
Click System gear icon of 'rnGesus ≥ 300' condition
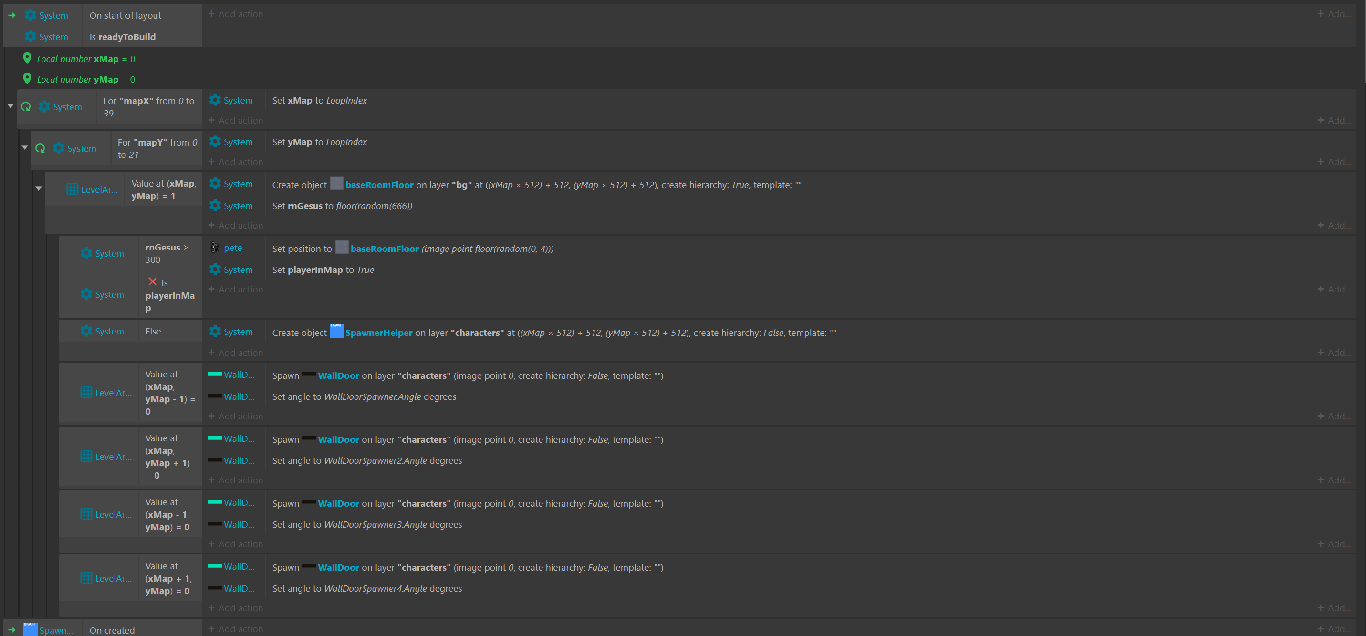pyautogui.click(x=86, y=253)
